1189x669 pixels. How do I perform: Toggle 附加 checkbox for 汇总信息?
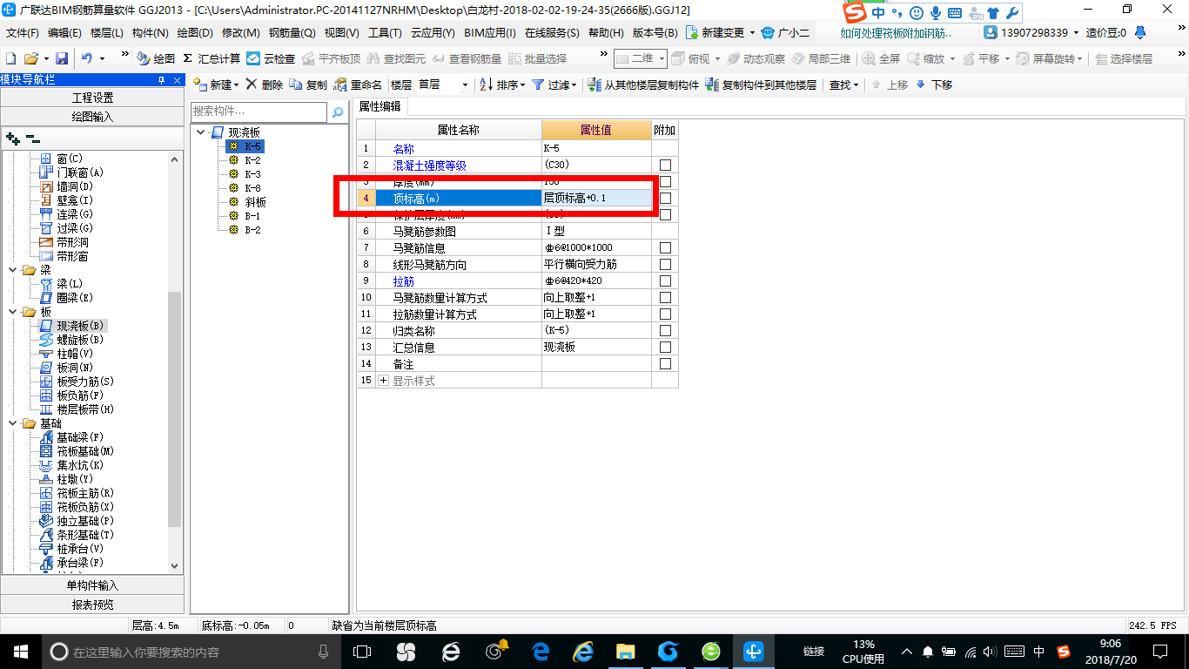click(665, 347)
